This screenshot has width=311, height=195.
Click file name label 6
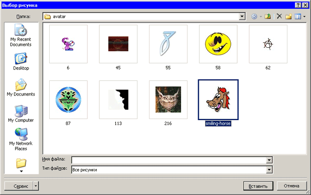point(68,68)
